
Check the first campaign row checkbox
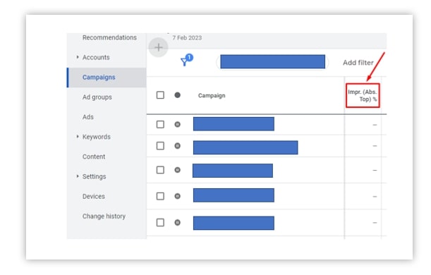tap(160, 124)
